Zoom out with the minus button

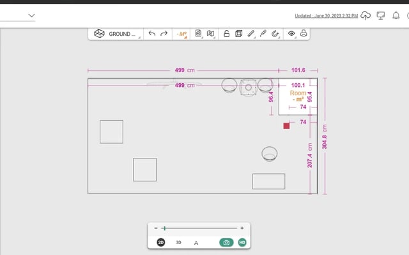click(156, 228)
